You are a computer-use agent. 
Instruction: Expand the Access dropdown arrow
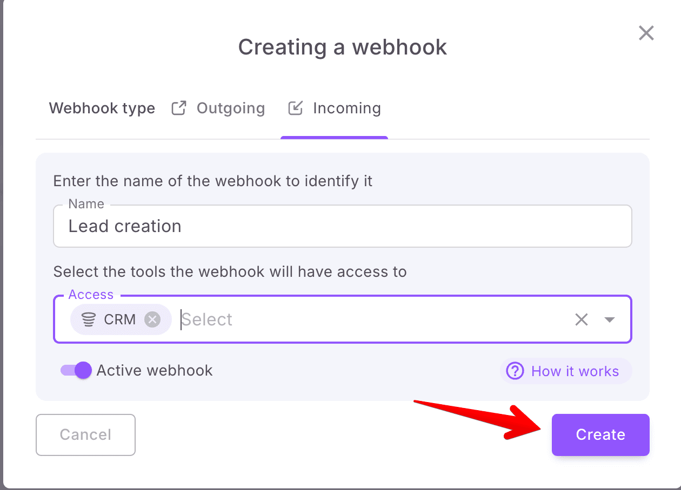point(610,319)
